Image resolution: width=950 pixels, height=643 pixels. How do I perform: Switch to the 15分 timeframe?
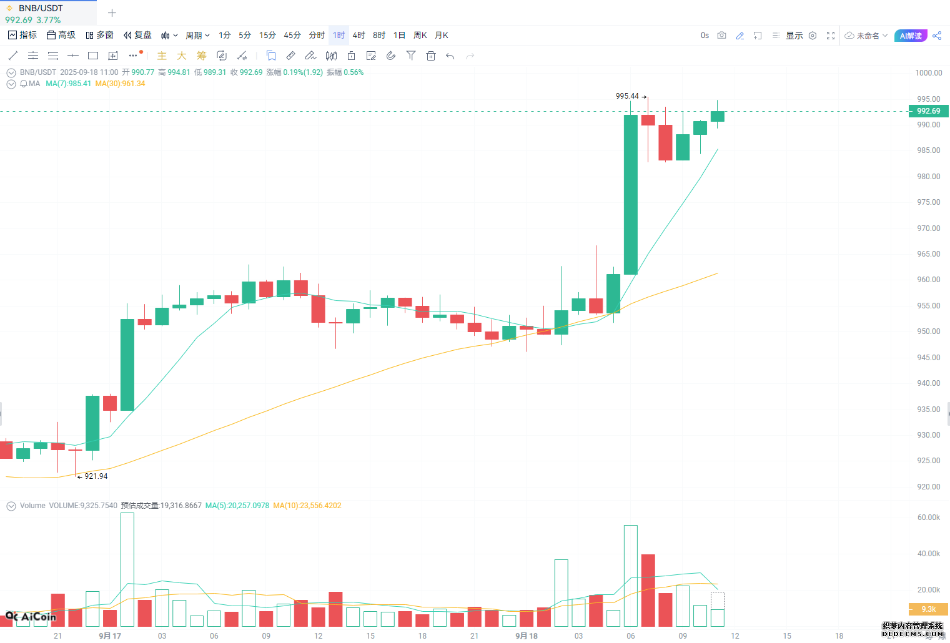(x=267, y=36)
